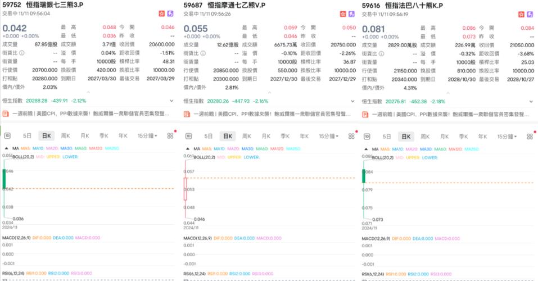
Task: Collapse quote details caret in 59752 panel
Action: (88, 92)
